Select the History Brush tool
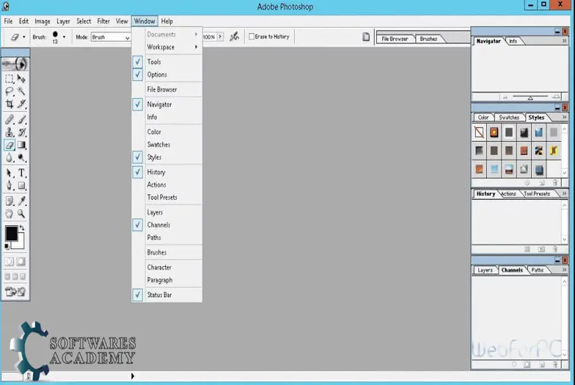575x385 pixels. (x=21, y=132)
